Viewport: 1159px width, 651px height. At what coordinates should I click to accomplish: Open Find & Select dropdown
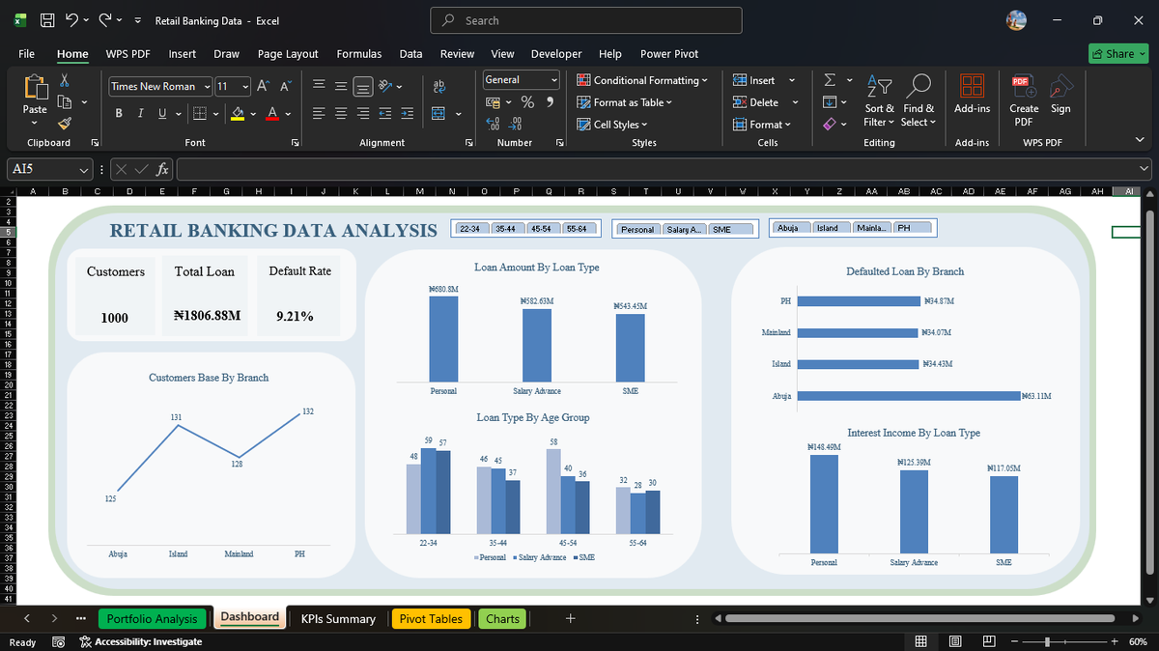pyautogui.click(x=919, y=100)
